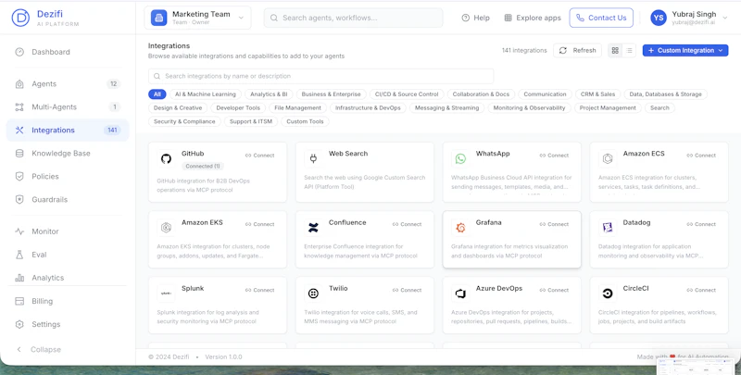The width and height of the screenshot is (741, 375).
Task: Filter by Monitoring & Observability
Action: click(x=529, y=107)
